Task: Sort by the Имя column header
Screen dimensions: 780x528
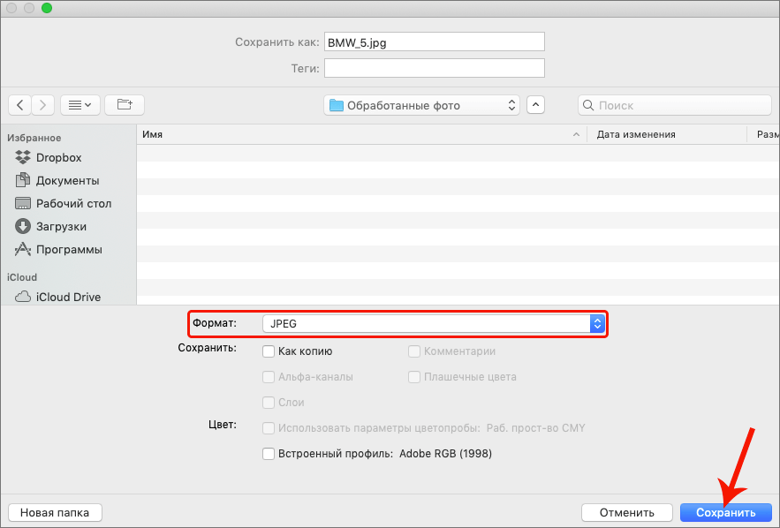Action: click(x=353, y=134)
